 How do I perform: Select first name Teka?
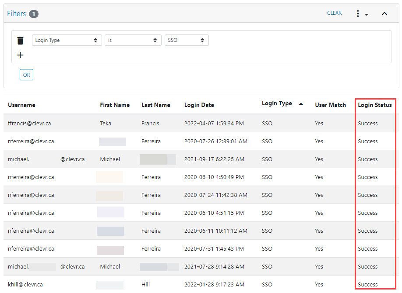pos(106,123)
